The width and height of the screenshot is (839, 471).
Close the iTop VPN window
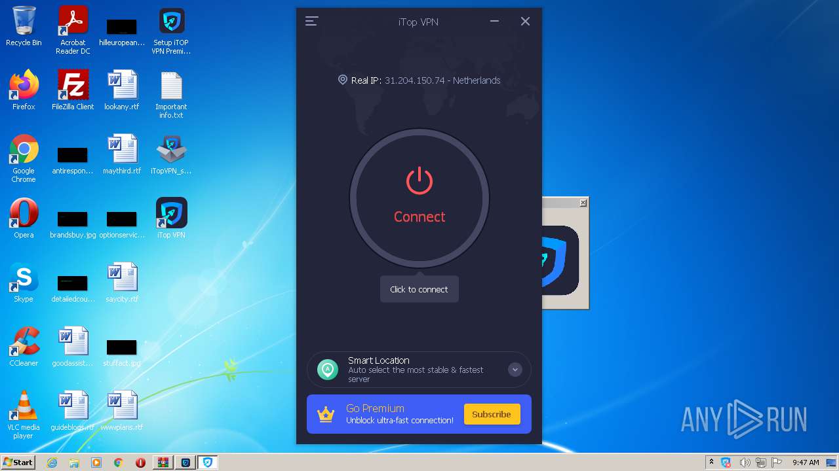click(525, 22)
